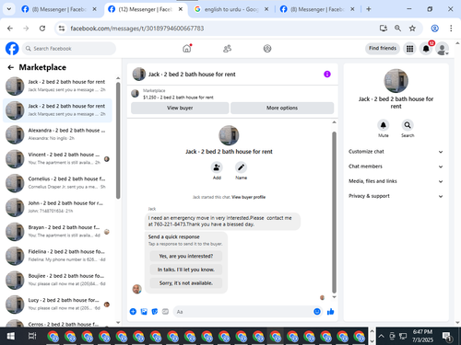Image resolution: width=461 pixels, height=345 pixels.
Task: Switch to the last (8) Messenger tab
Action: (317, 9)
